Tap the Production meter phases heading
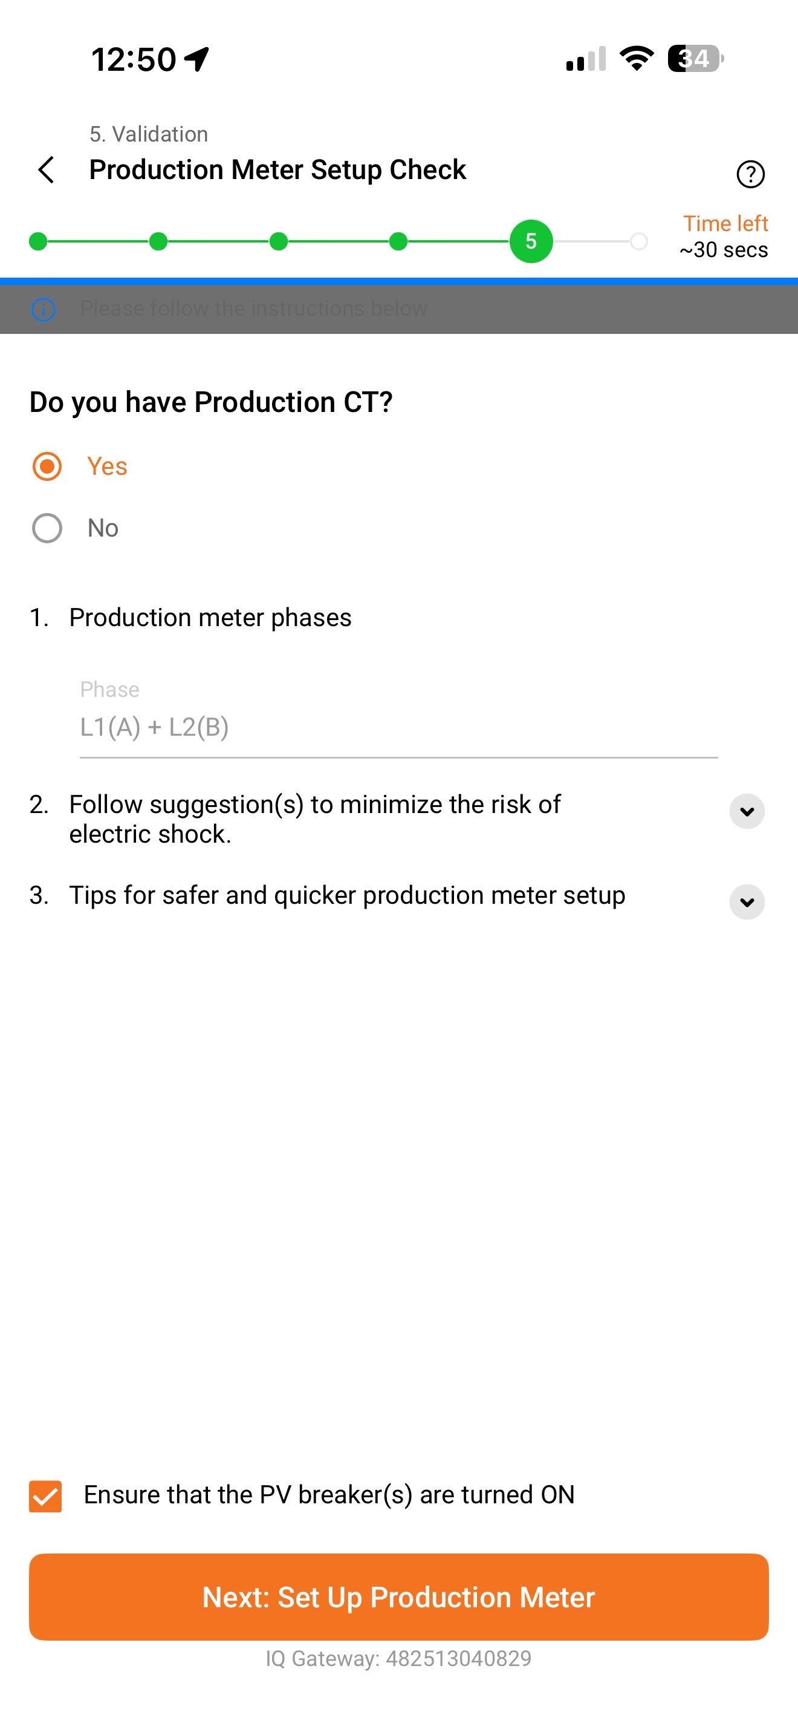 [x=210, y=618]
